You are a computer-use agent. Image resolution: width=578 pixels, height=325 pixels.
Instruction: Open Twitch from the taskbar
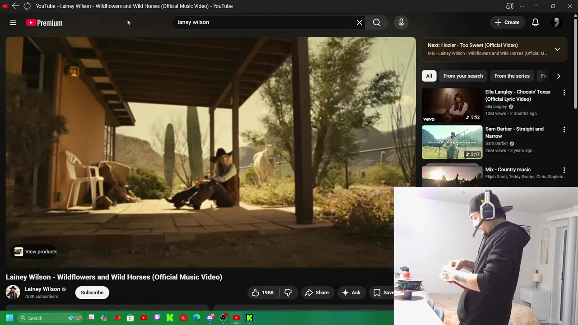tap(157, 318)
